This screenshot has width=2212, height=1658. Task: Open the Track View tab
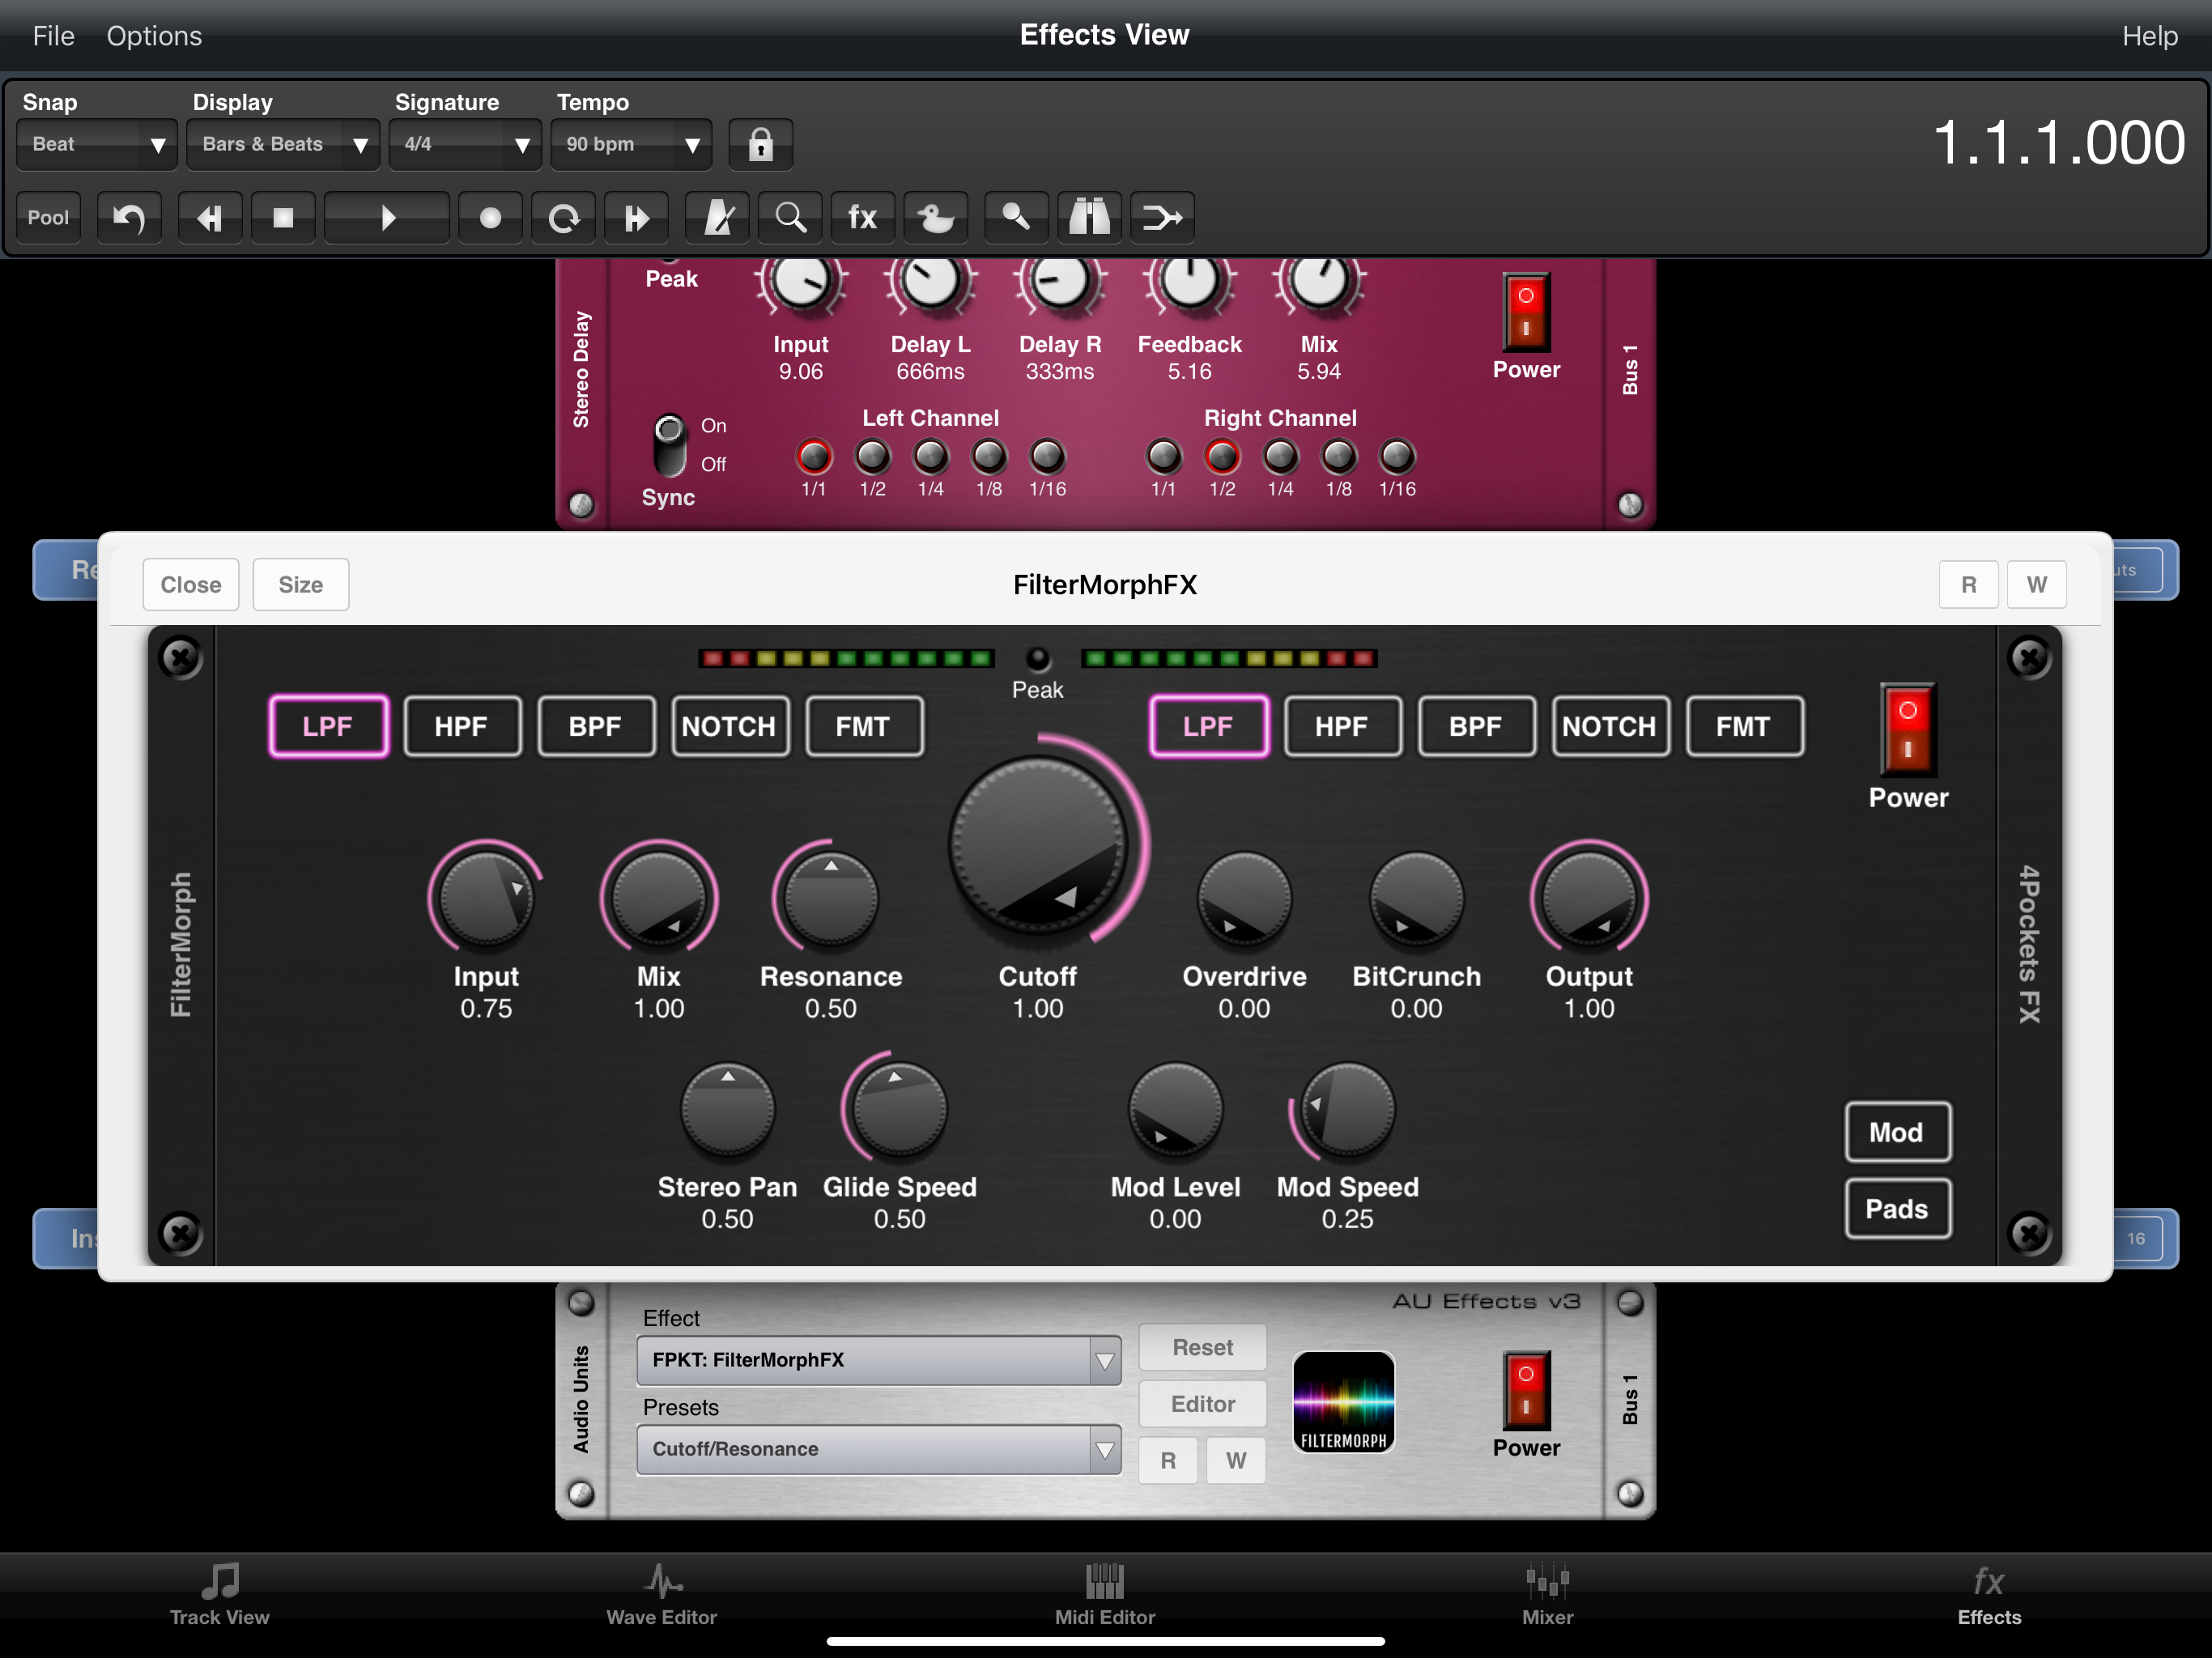click(219, 1596)
